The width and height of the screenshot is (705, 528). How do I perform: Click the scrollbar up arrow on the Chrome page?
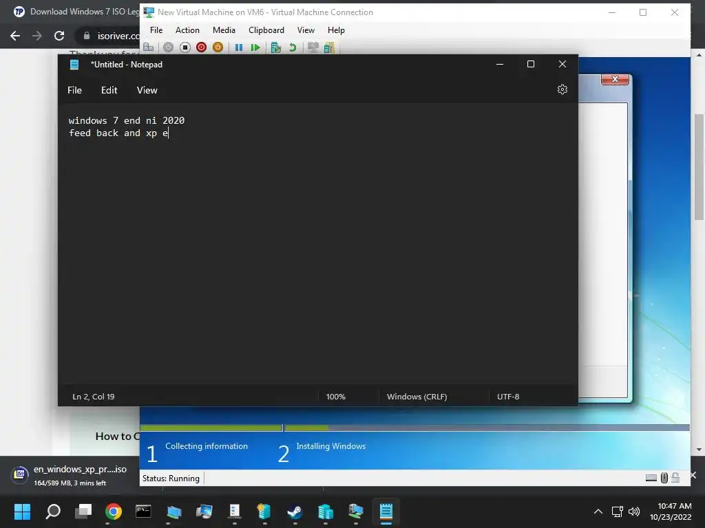(x=699, y=55)
